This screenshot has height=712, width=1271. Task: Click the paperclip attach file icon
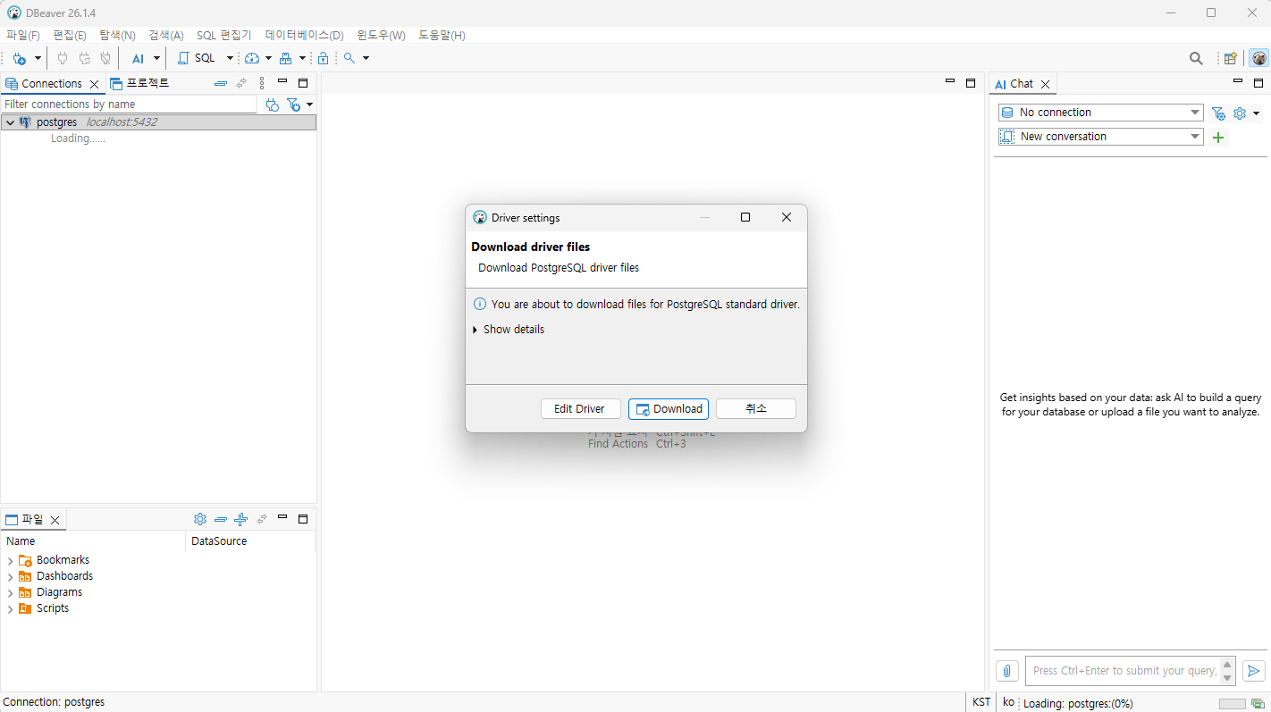(x=1007, y=671)
